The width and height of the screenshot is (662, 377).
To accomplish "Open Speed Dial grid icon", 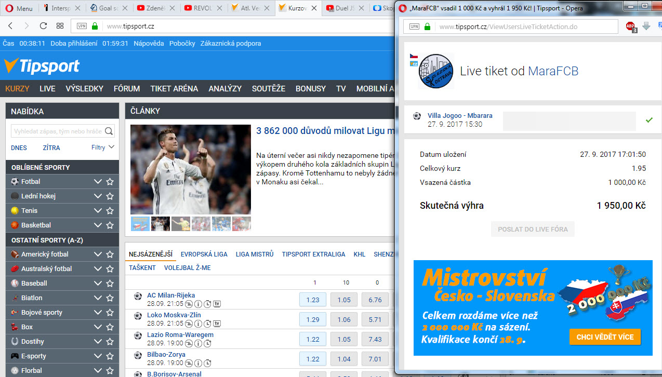I will [x=60, y=26].
